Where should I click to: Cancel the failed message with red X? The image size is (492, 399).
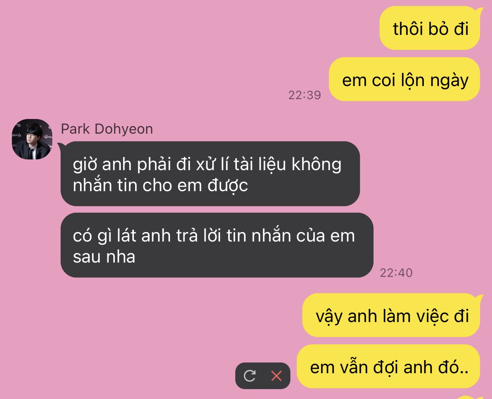[277, 376]
